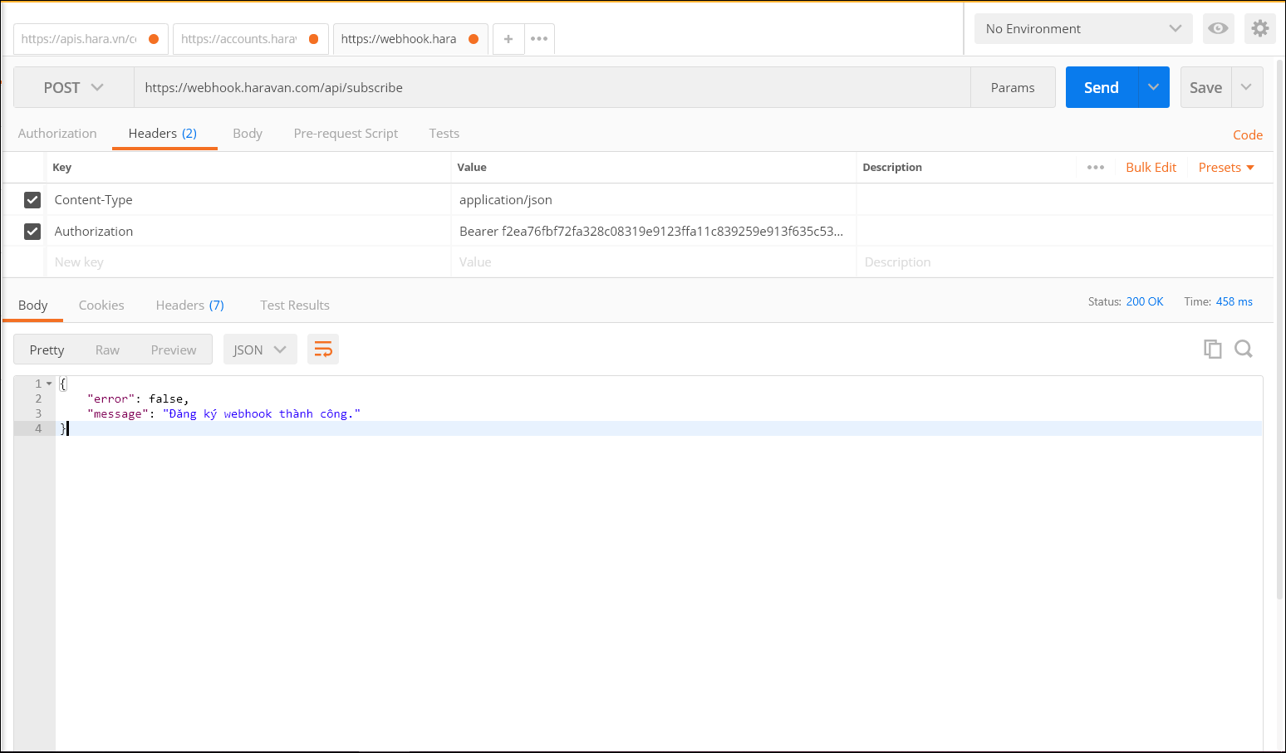Expand the No Environment selector
The image size is (1286, 753).
coord(1082,28)
